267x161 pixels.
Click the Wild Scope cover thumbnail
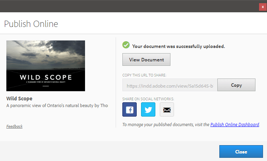[46, 65]
